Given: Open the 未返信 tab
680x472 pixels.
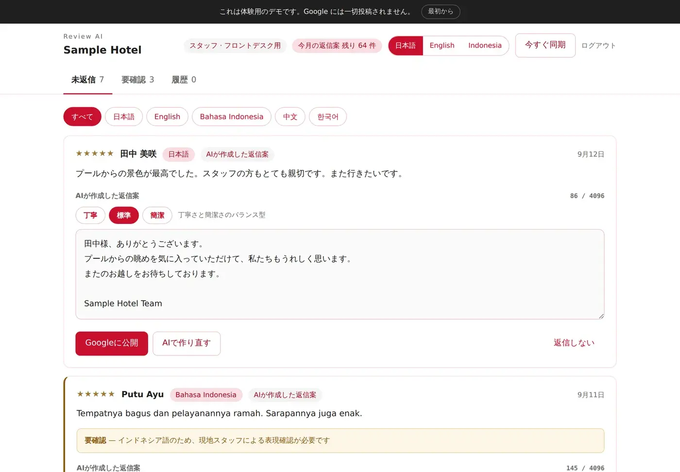Looking at the screenshot, I should coord(87,80).
